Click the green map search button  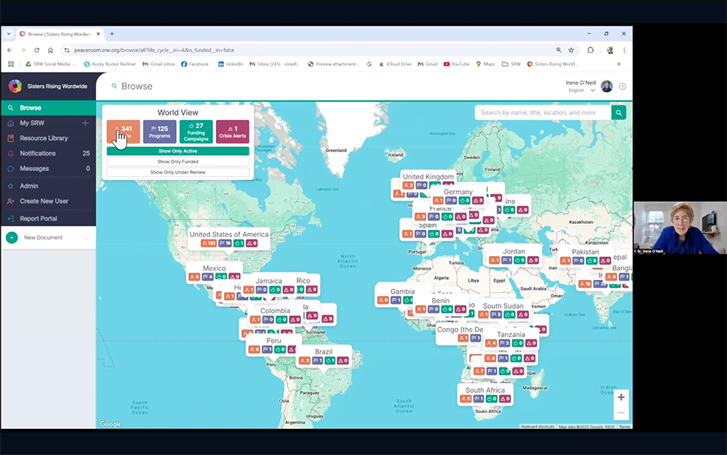(x=618, y=113)
